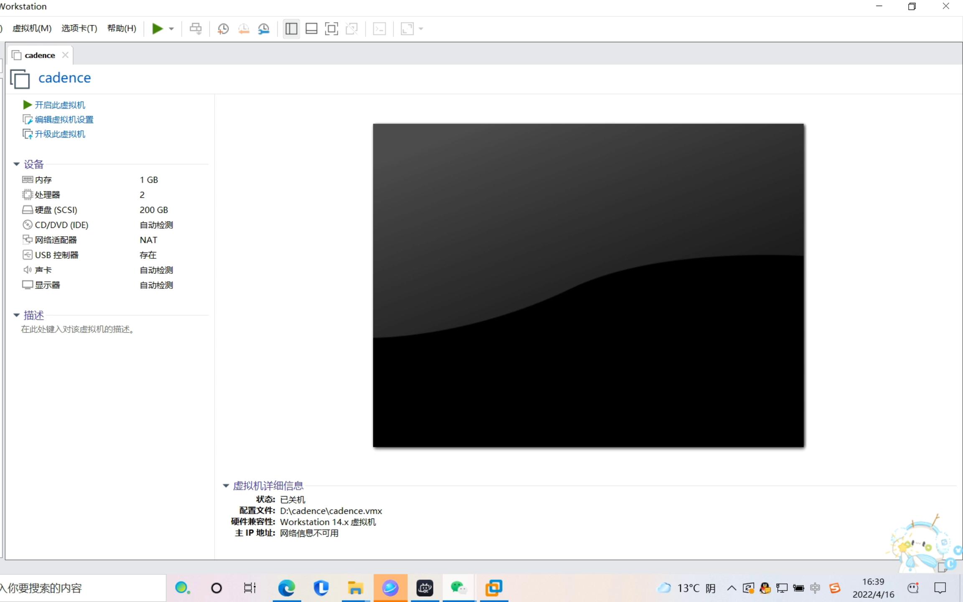963x602 pixels.
Task: Click the revert to snapshot icon
Action: tap(244, 28)
